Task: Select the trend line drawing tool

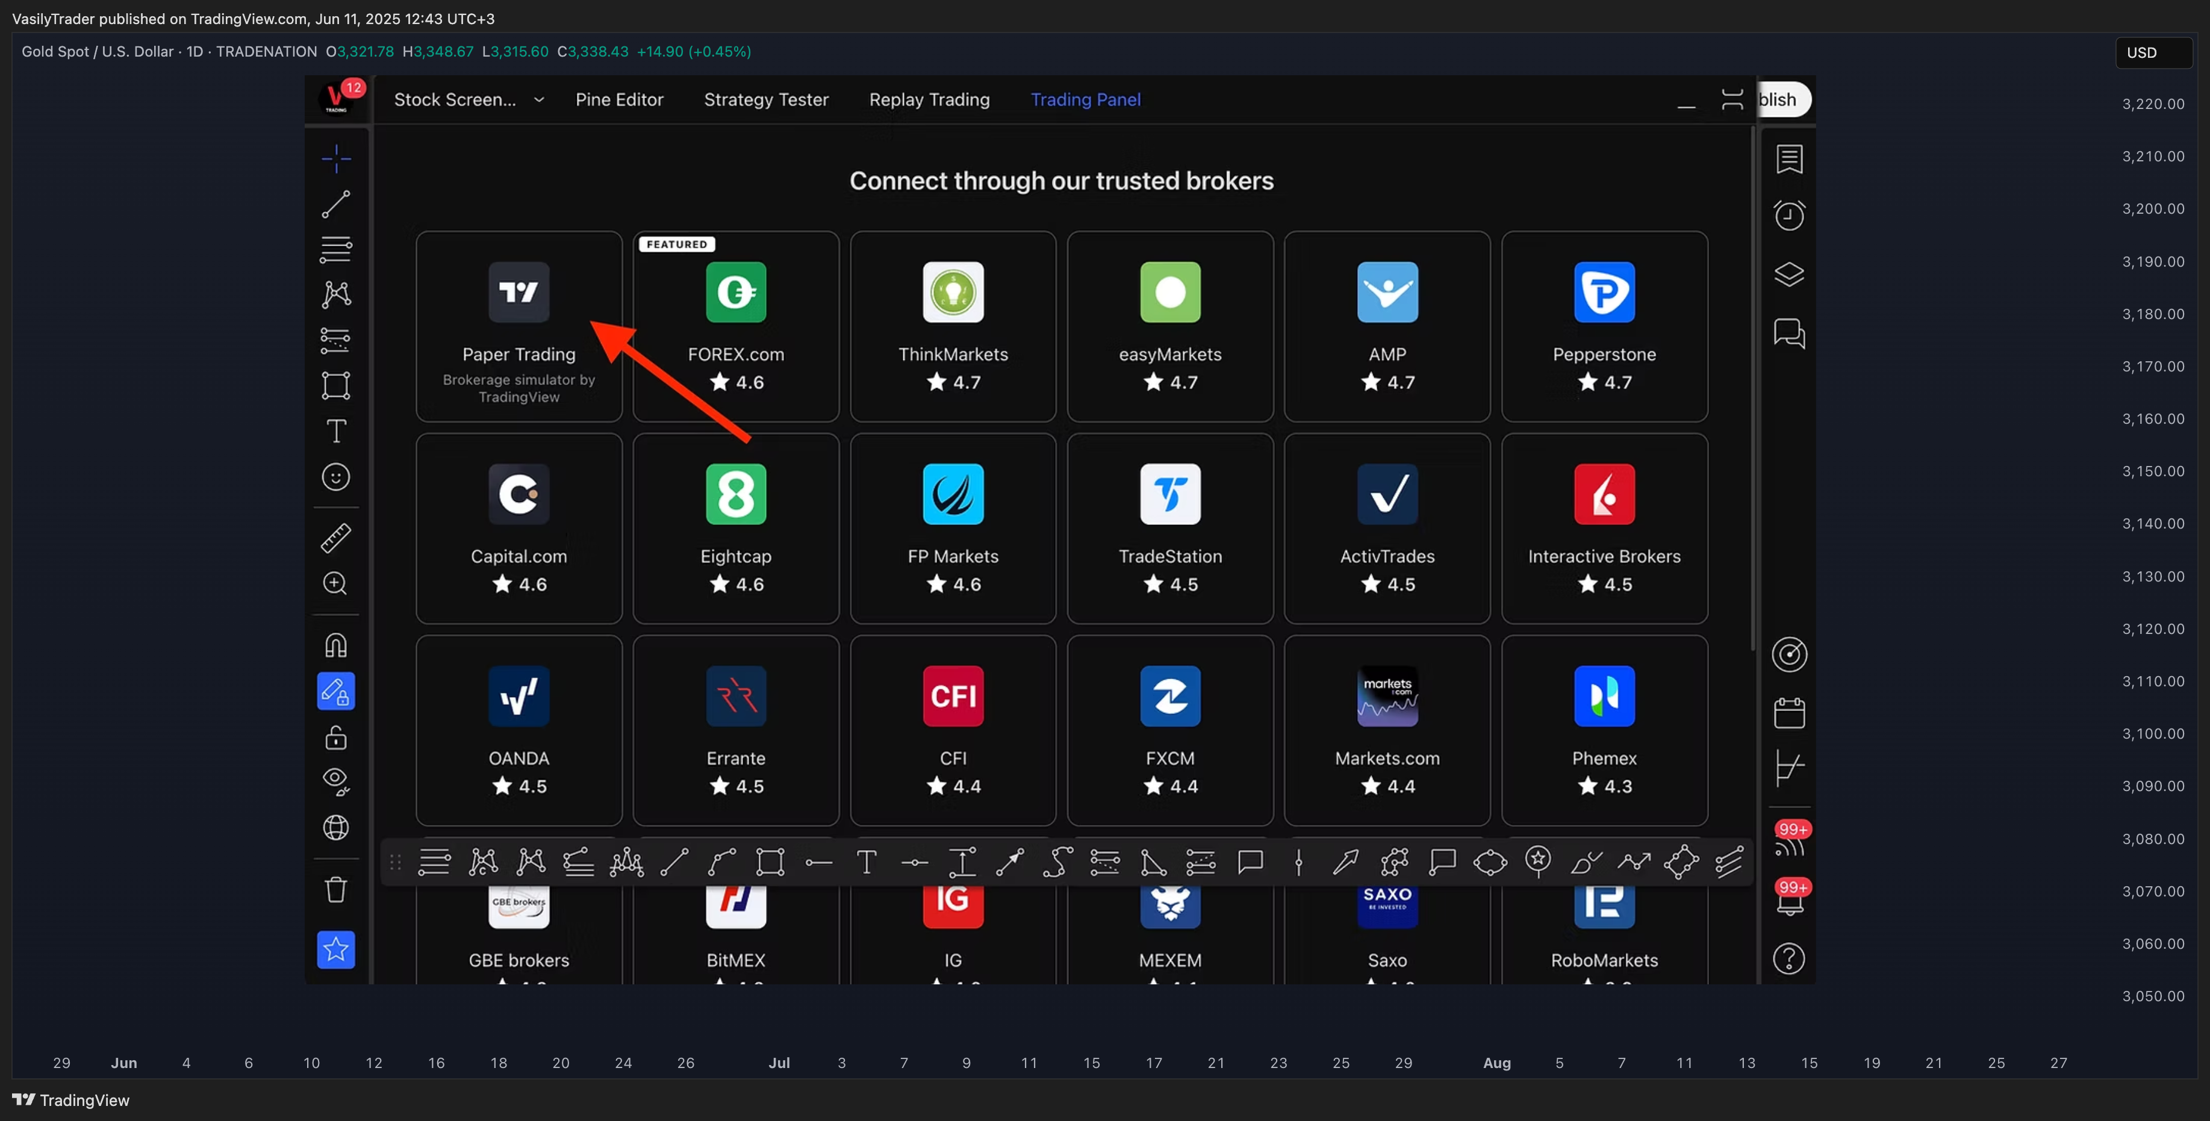Action: click(x=335, y=204)
